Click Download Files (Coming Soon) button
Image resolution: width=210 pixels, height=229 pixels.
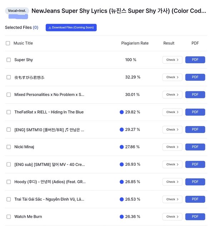click(x=71, y=28)
